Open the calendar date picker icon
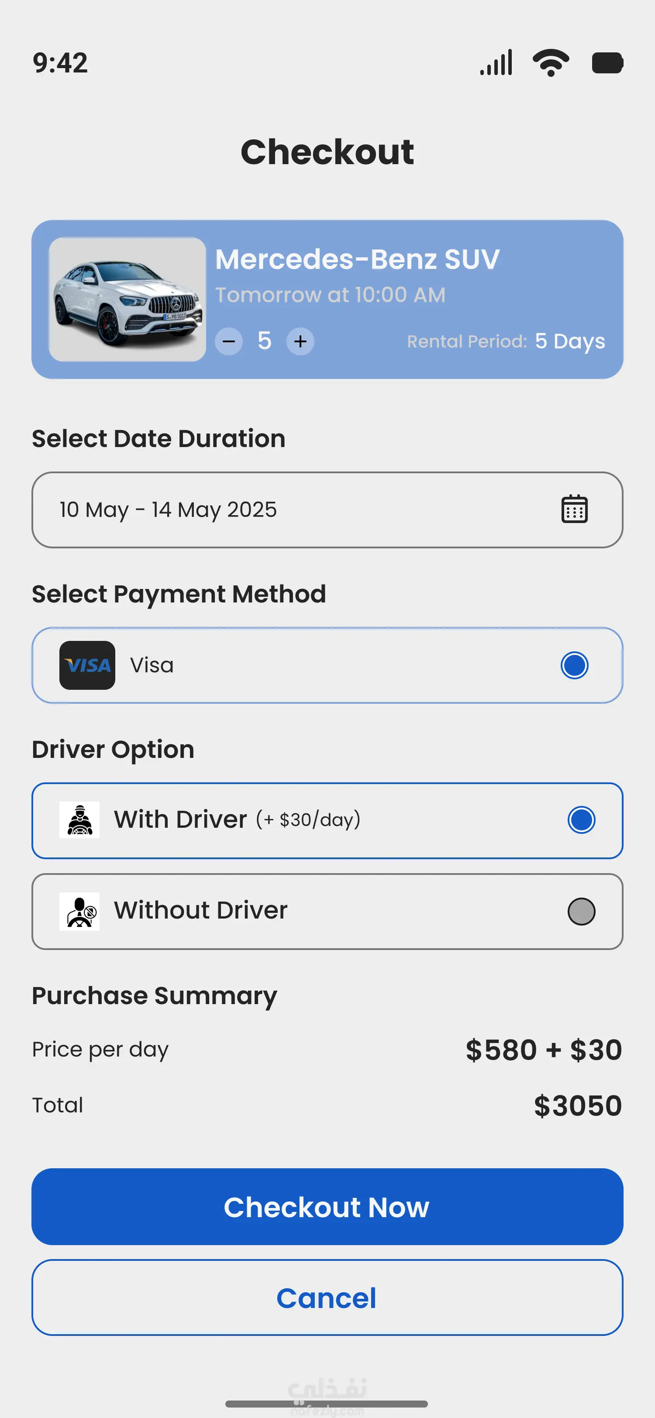Image resolution: width=655 pixels, height=1418 pixels. click(x=574, y=509)
